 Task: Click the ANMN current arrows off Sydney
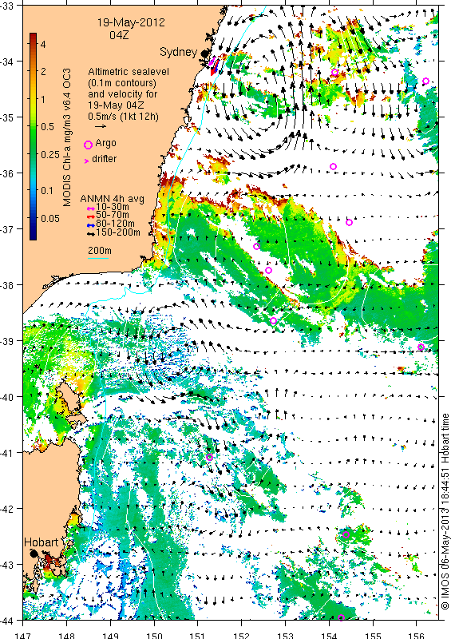[x=213, y=67]
